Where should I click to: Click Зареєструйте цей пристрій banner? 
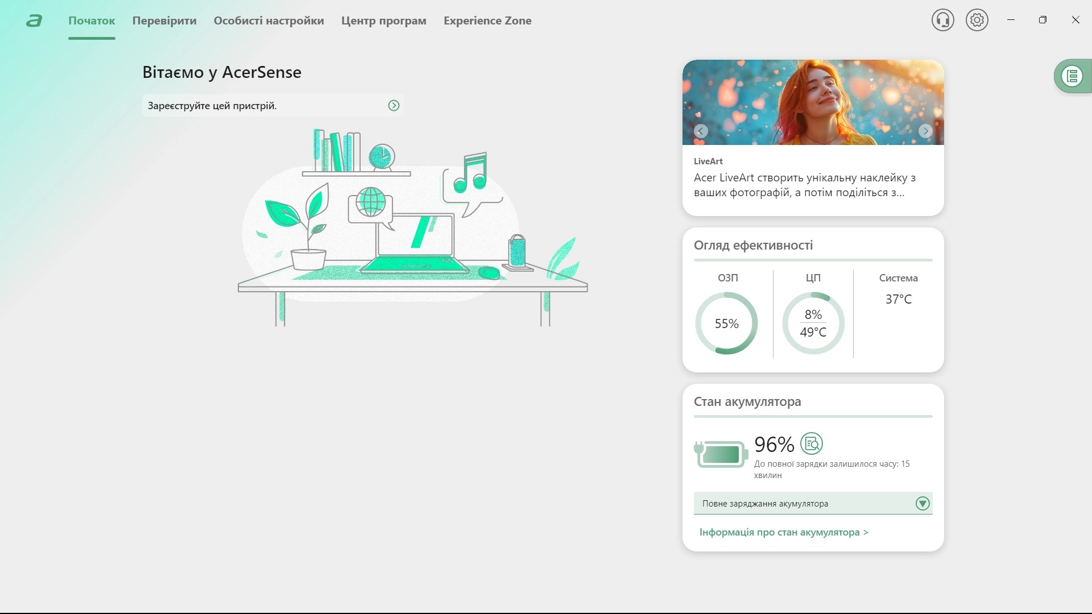click(212, 106)
